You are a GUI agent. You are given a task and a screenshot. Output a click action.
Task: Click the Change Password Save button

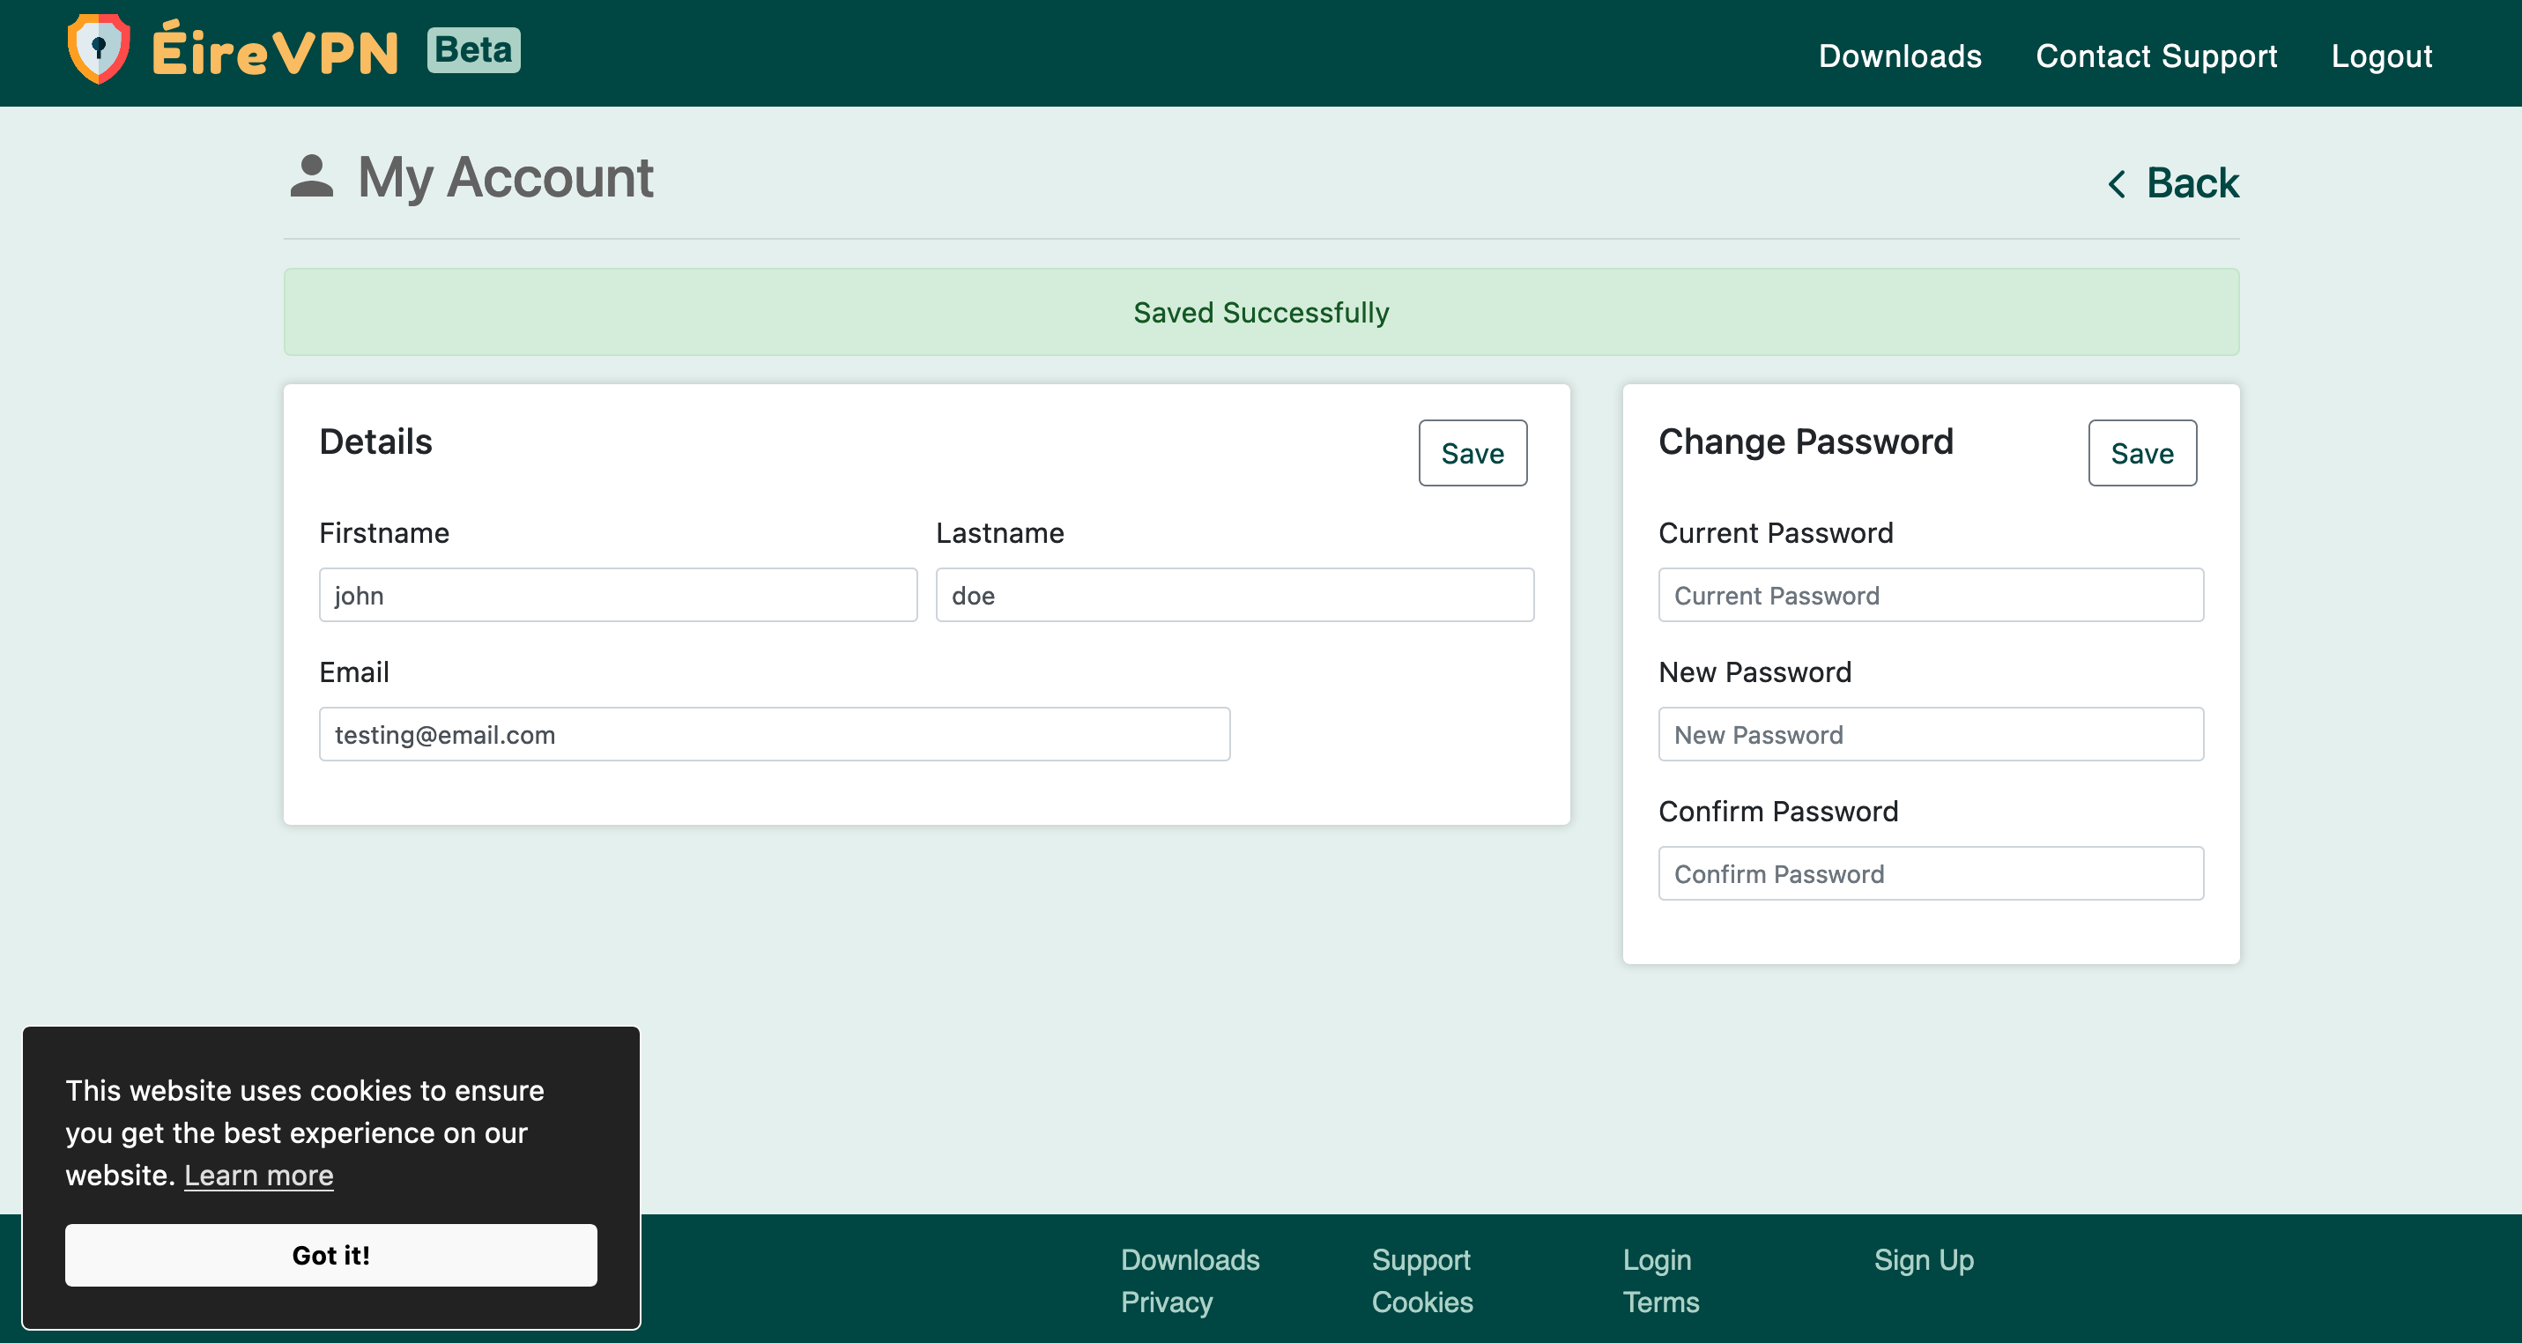click(x=2143, y=452)
